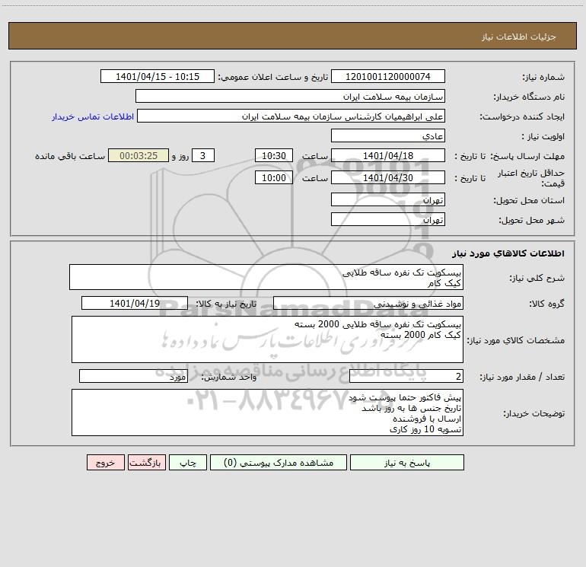Click the 'چاپ' print button
586x567 pixels.
[188, 463]
